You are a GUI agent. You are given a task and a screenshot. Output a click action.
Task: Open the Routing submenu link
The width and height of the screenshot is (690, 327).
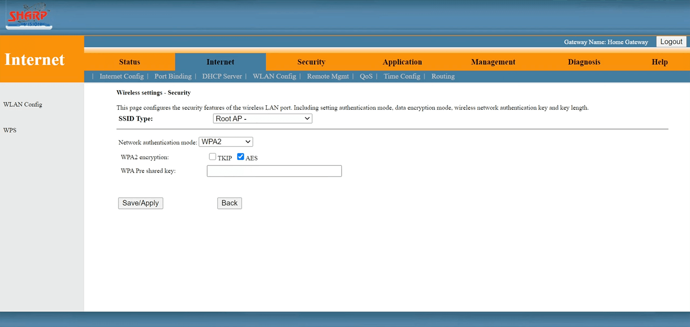[x=443, y=76]
